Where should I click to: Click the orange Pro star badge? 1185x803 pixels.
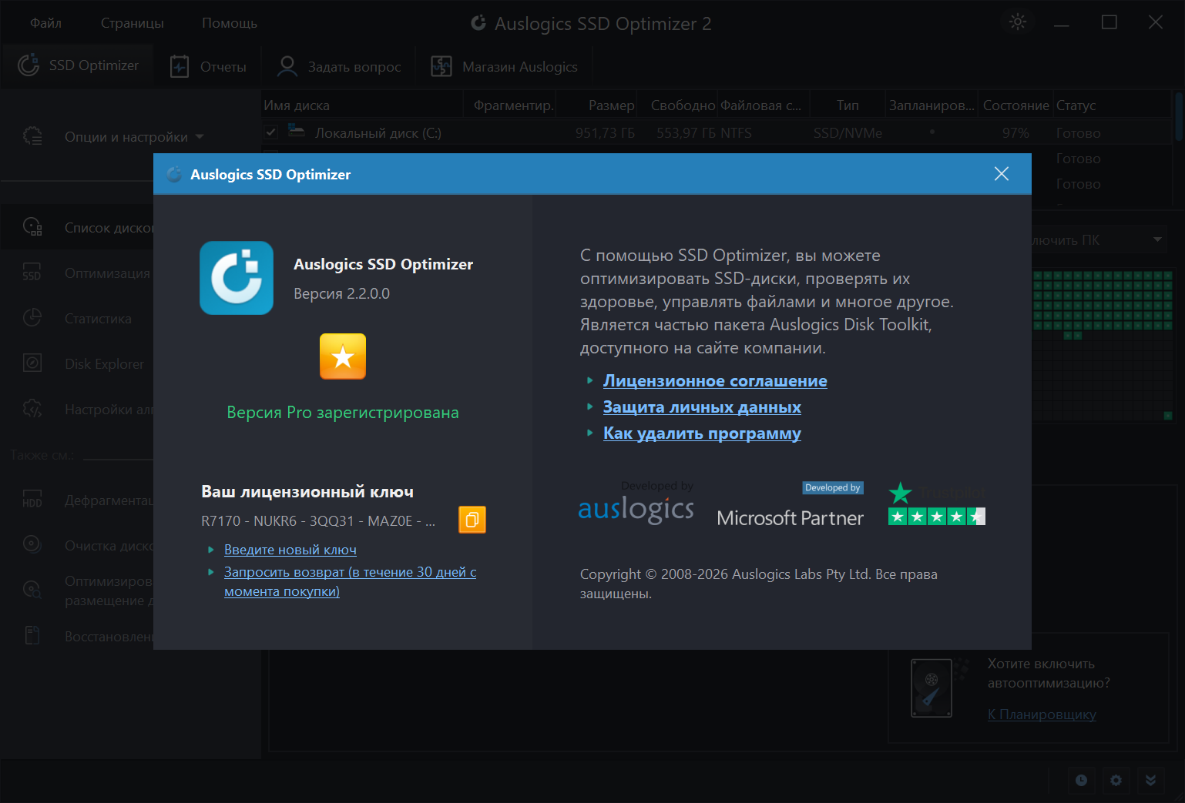343,356
